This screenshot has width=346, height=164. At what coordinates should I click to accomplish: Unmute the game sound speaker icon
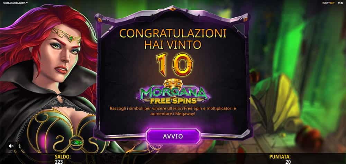tap(11, 146)
